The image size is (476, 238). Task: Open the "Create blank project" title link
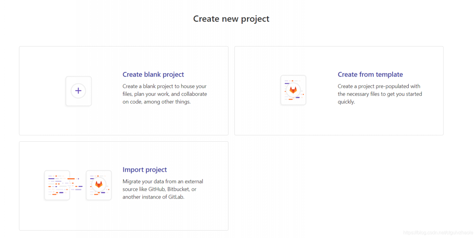click(153, 74)
